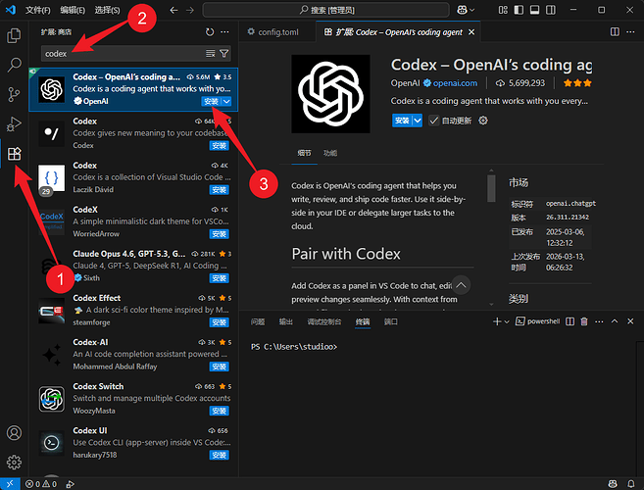The height and width of the screenshot is (490, 644).
Task: Toggle the auto update checkbox
Action: (433, 121)
